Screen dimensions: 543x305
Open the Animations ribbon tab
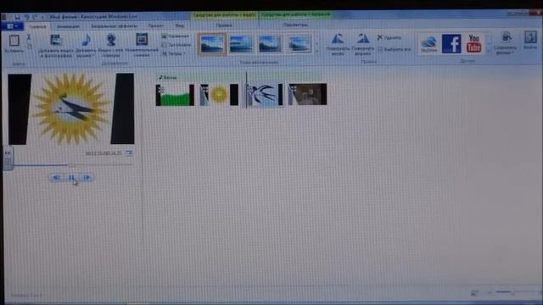pos(68,26)
